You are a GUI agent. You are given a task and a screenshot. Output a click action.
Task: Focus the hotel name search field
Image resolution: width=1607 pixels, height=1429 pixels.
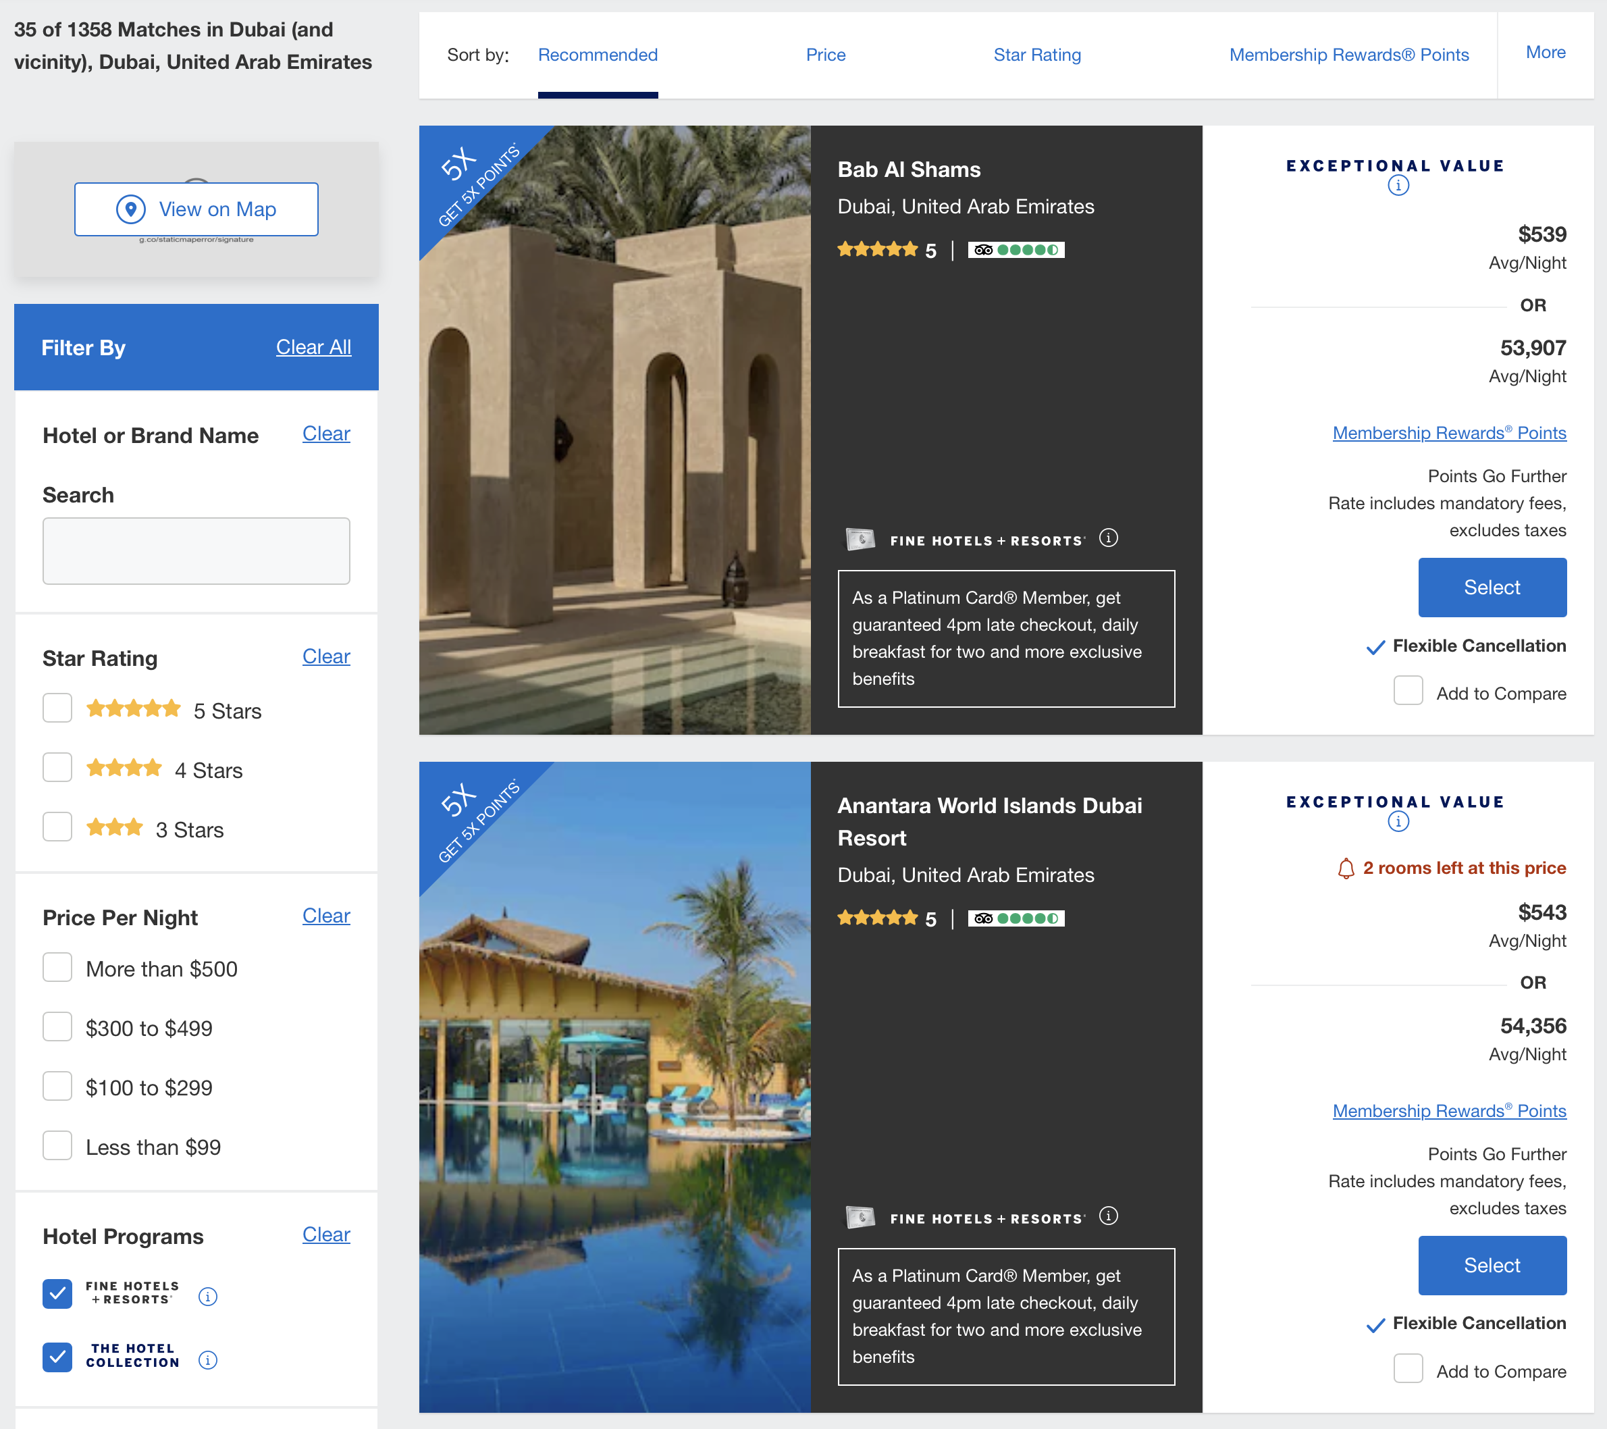pyautogui.click(x=196, y=550)
